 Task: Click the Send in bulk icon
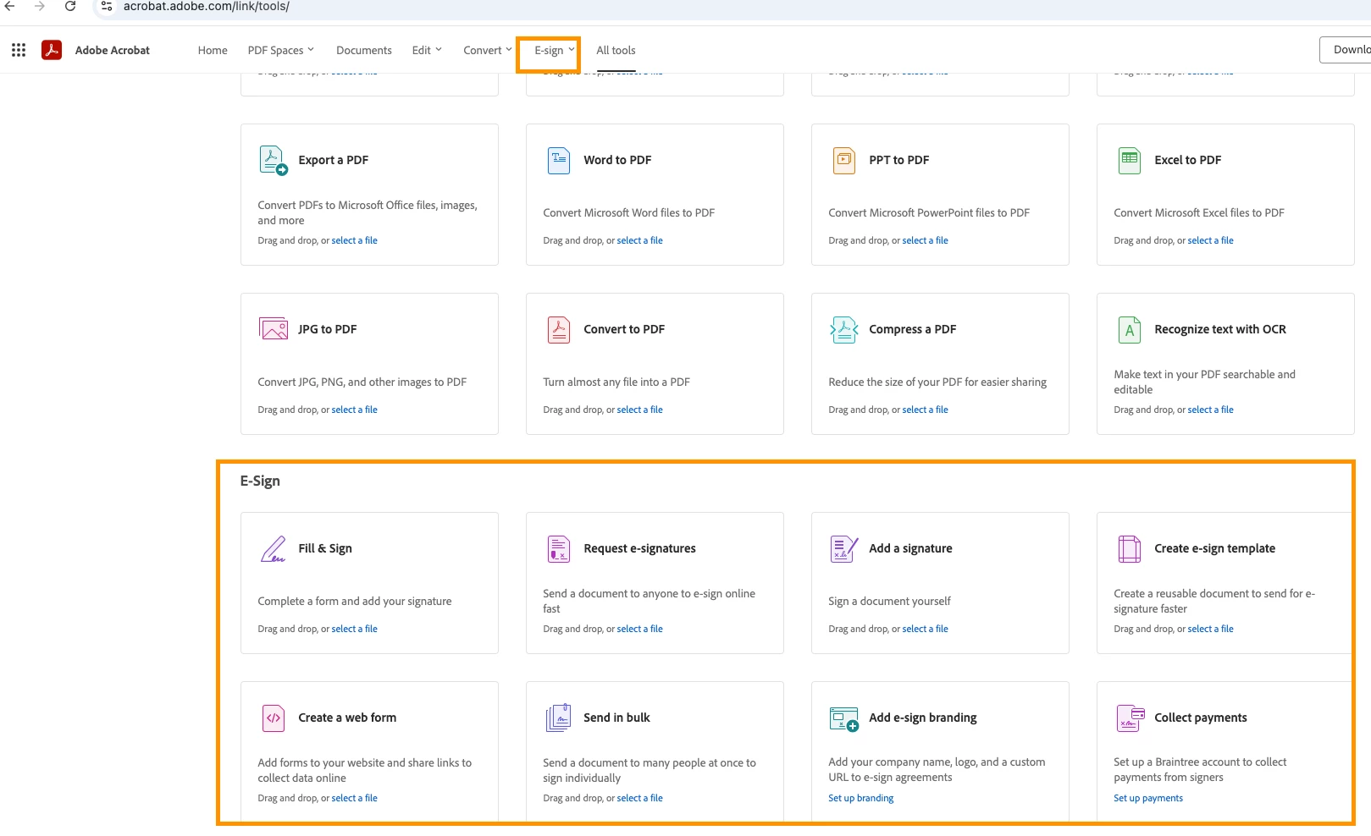[x=559, y=718]
